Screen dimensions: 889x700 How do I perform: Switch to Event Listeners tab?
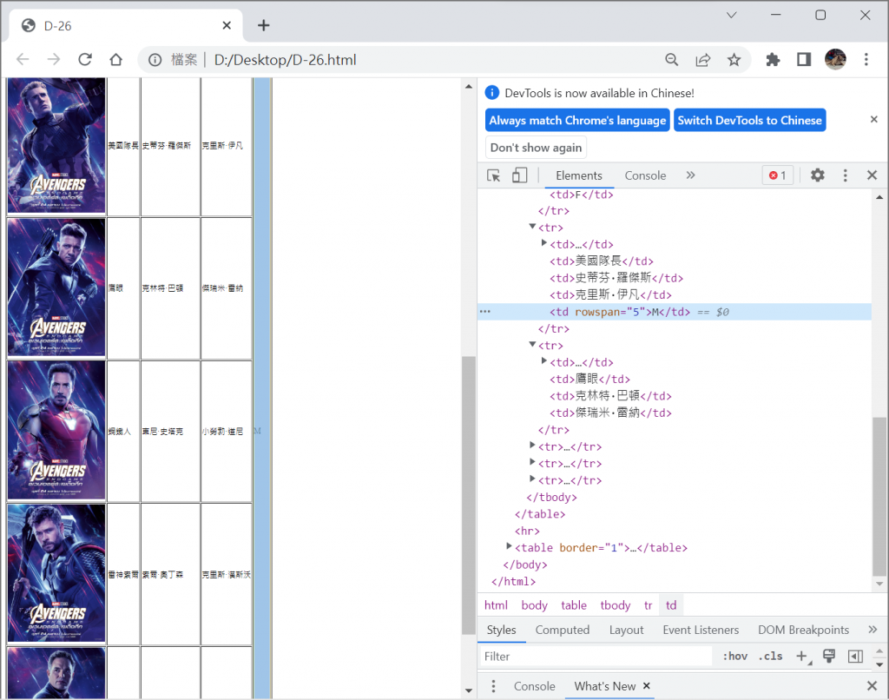(x=701, y=630)
